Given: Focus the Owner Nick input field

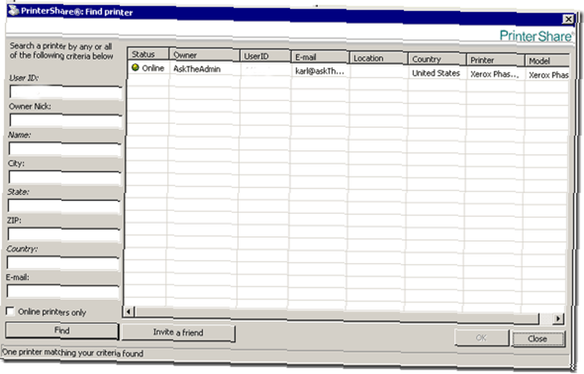Looking at the screenshot, I should (x=65, y=121).
